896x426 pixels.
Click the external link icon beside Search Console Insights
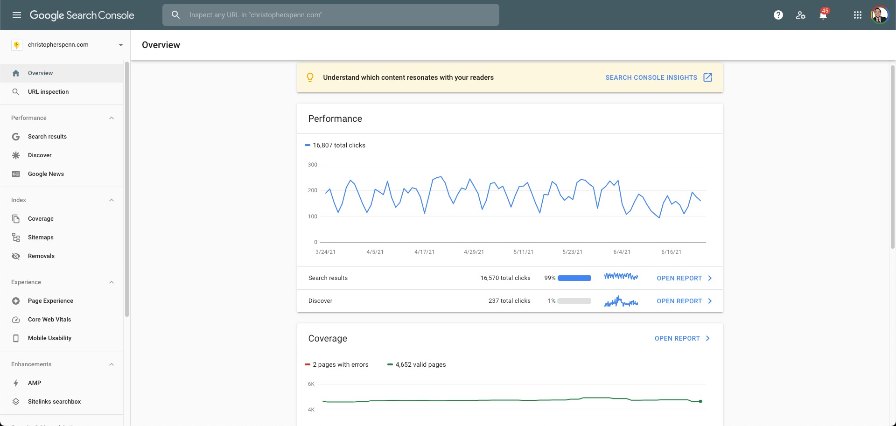[707, 77]
